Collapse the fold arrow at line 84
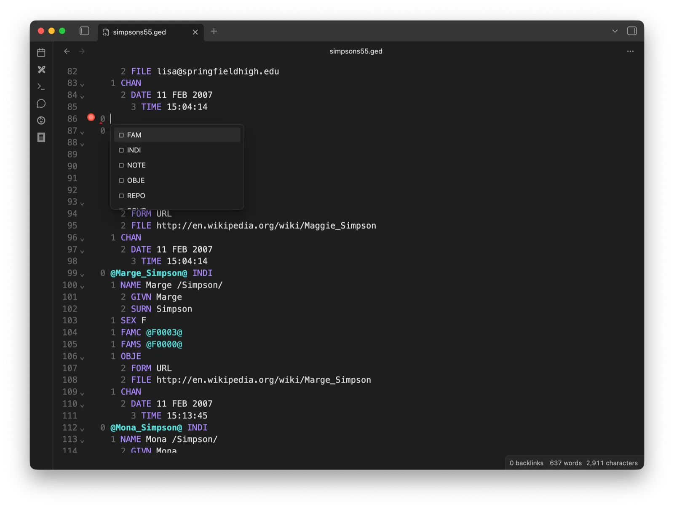The image size is (674, 509). [x=82, y=96]
